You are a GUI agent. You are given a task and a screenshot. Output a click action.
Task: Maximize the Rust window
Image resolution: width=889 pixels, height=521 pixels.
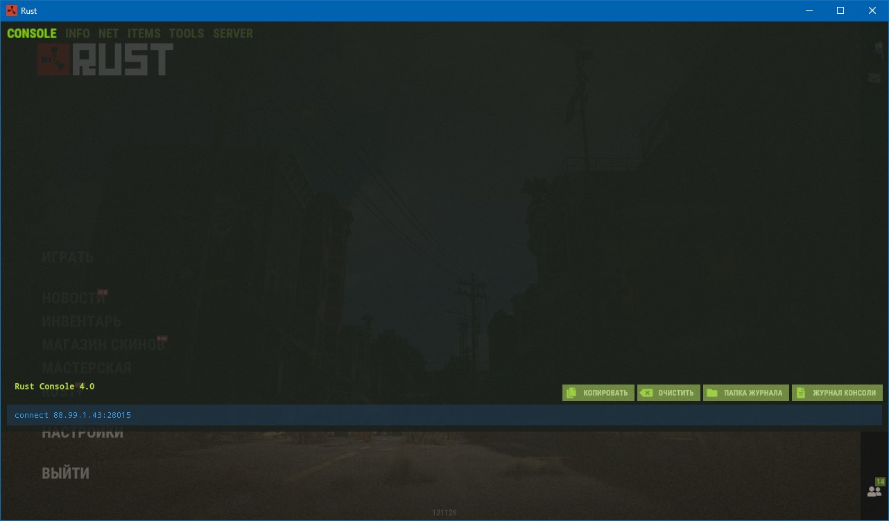coord(840,10)
